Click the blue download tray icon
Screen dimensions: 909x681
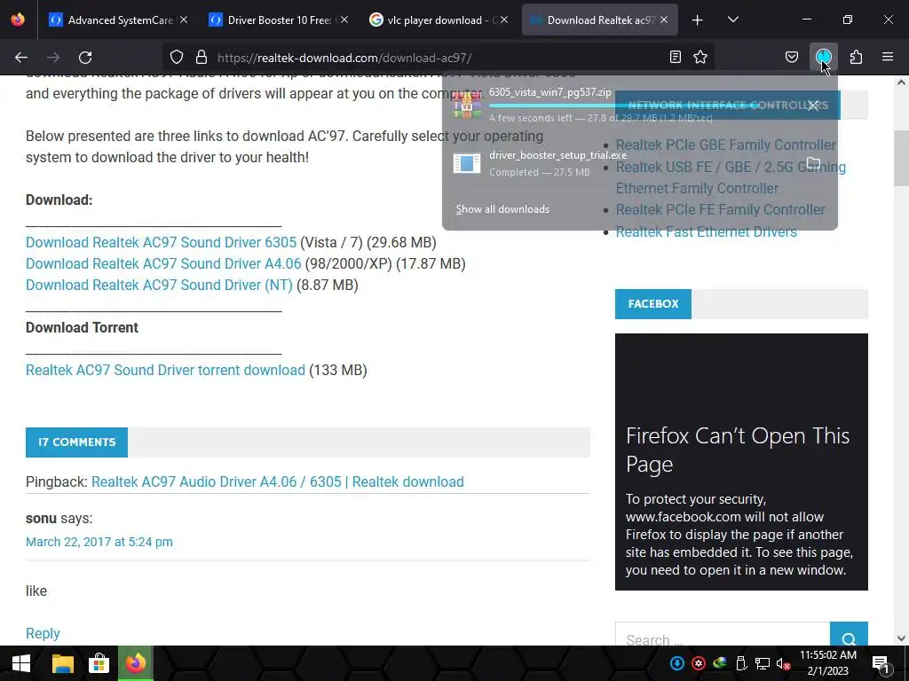click(x=677, y=663)
